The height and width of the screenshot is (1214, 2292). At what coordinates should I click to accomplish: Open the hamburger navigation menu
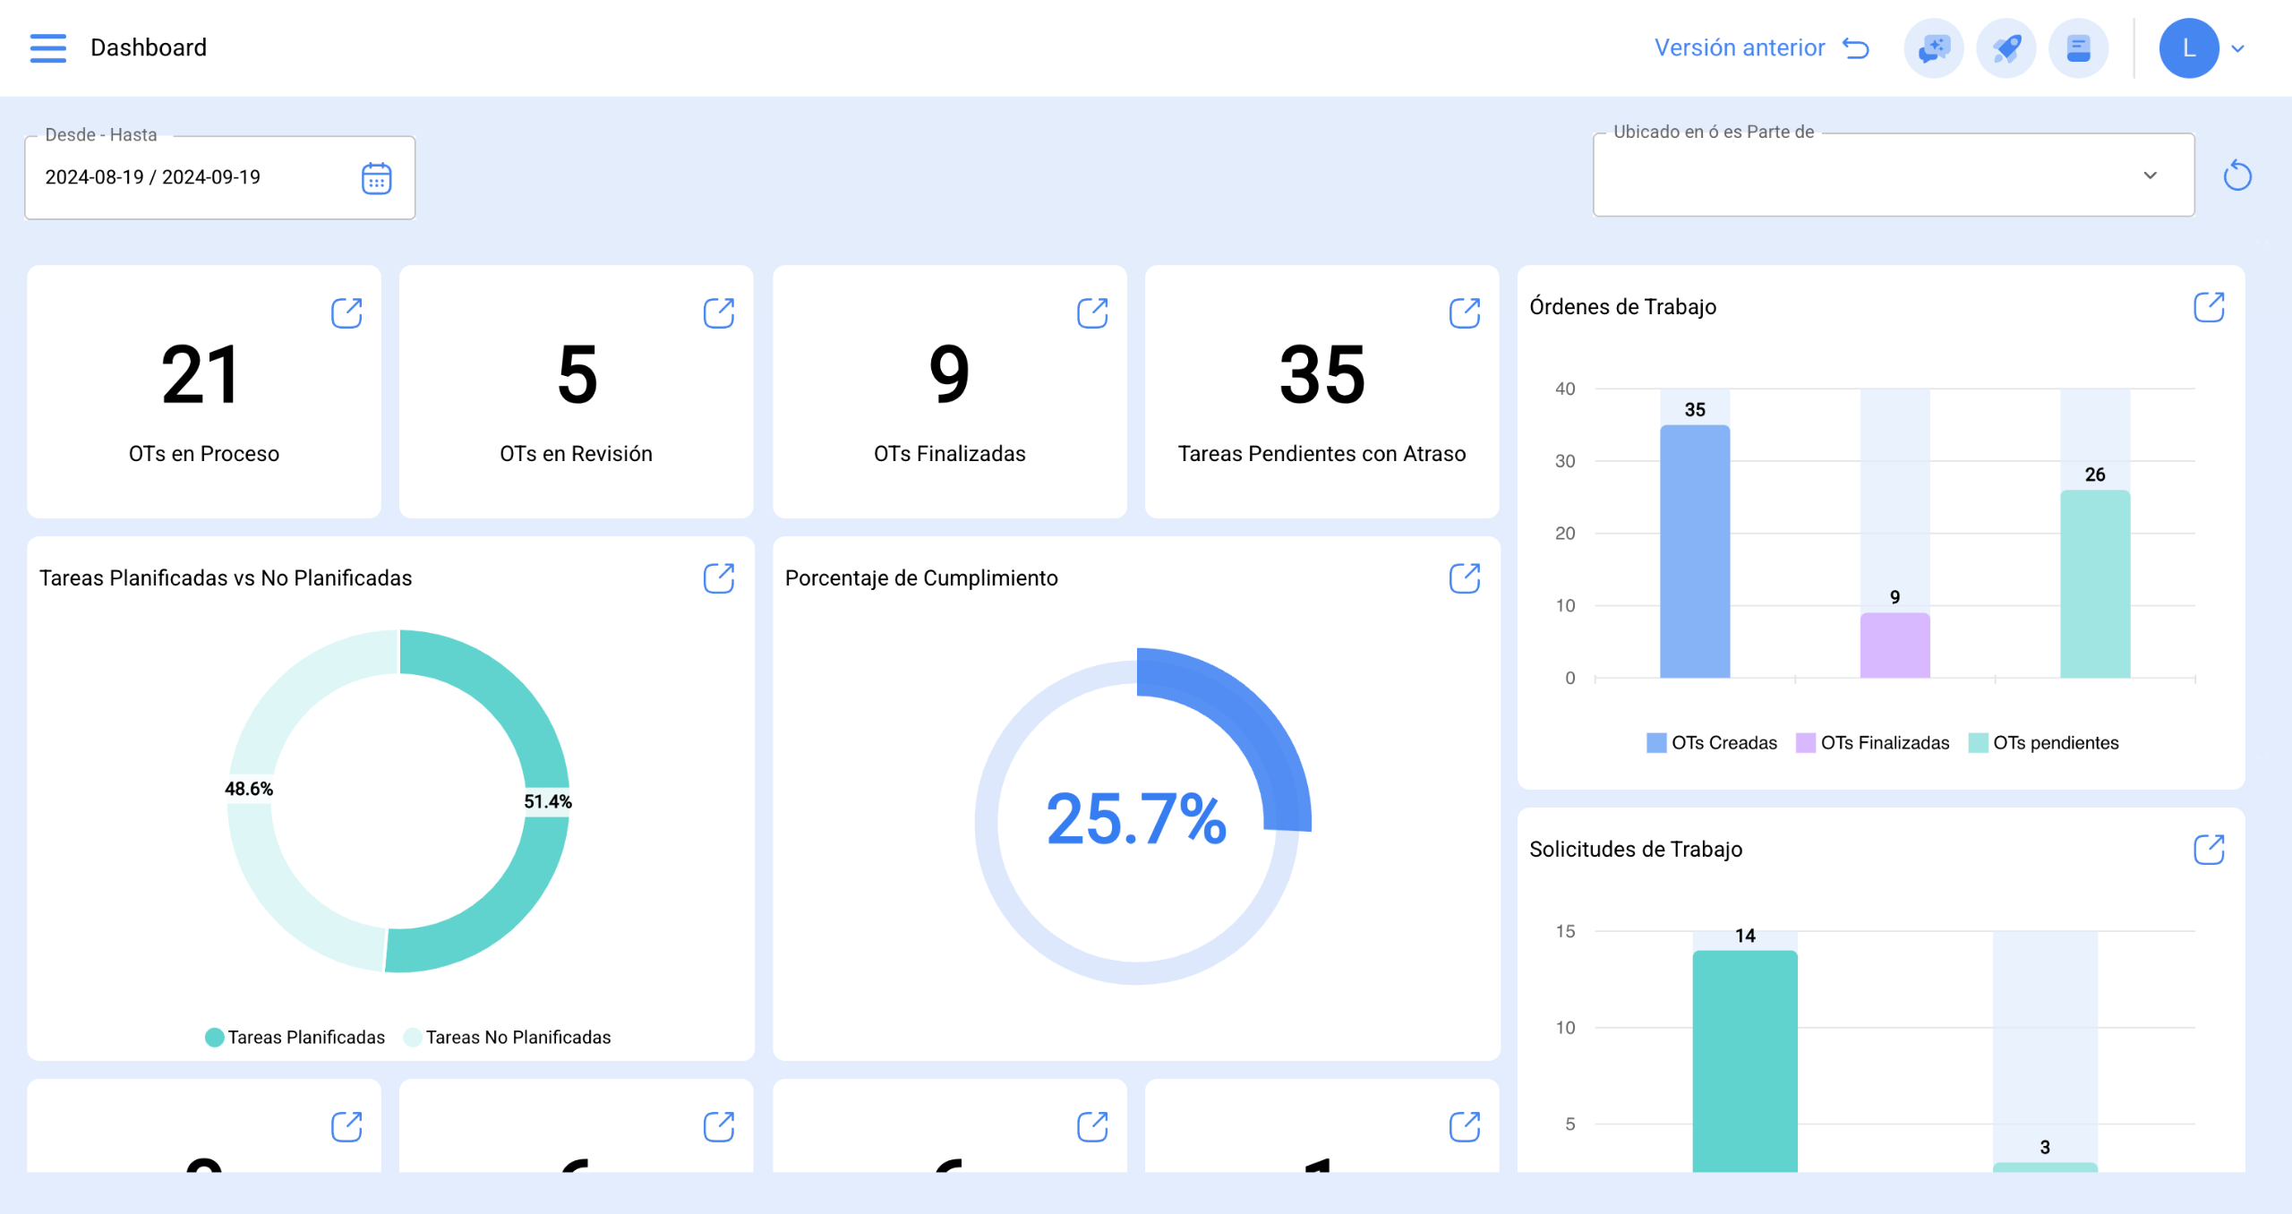coord(47,47)
